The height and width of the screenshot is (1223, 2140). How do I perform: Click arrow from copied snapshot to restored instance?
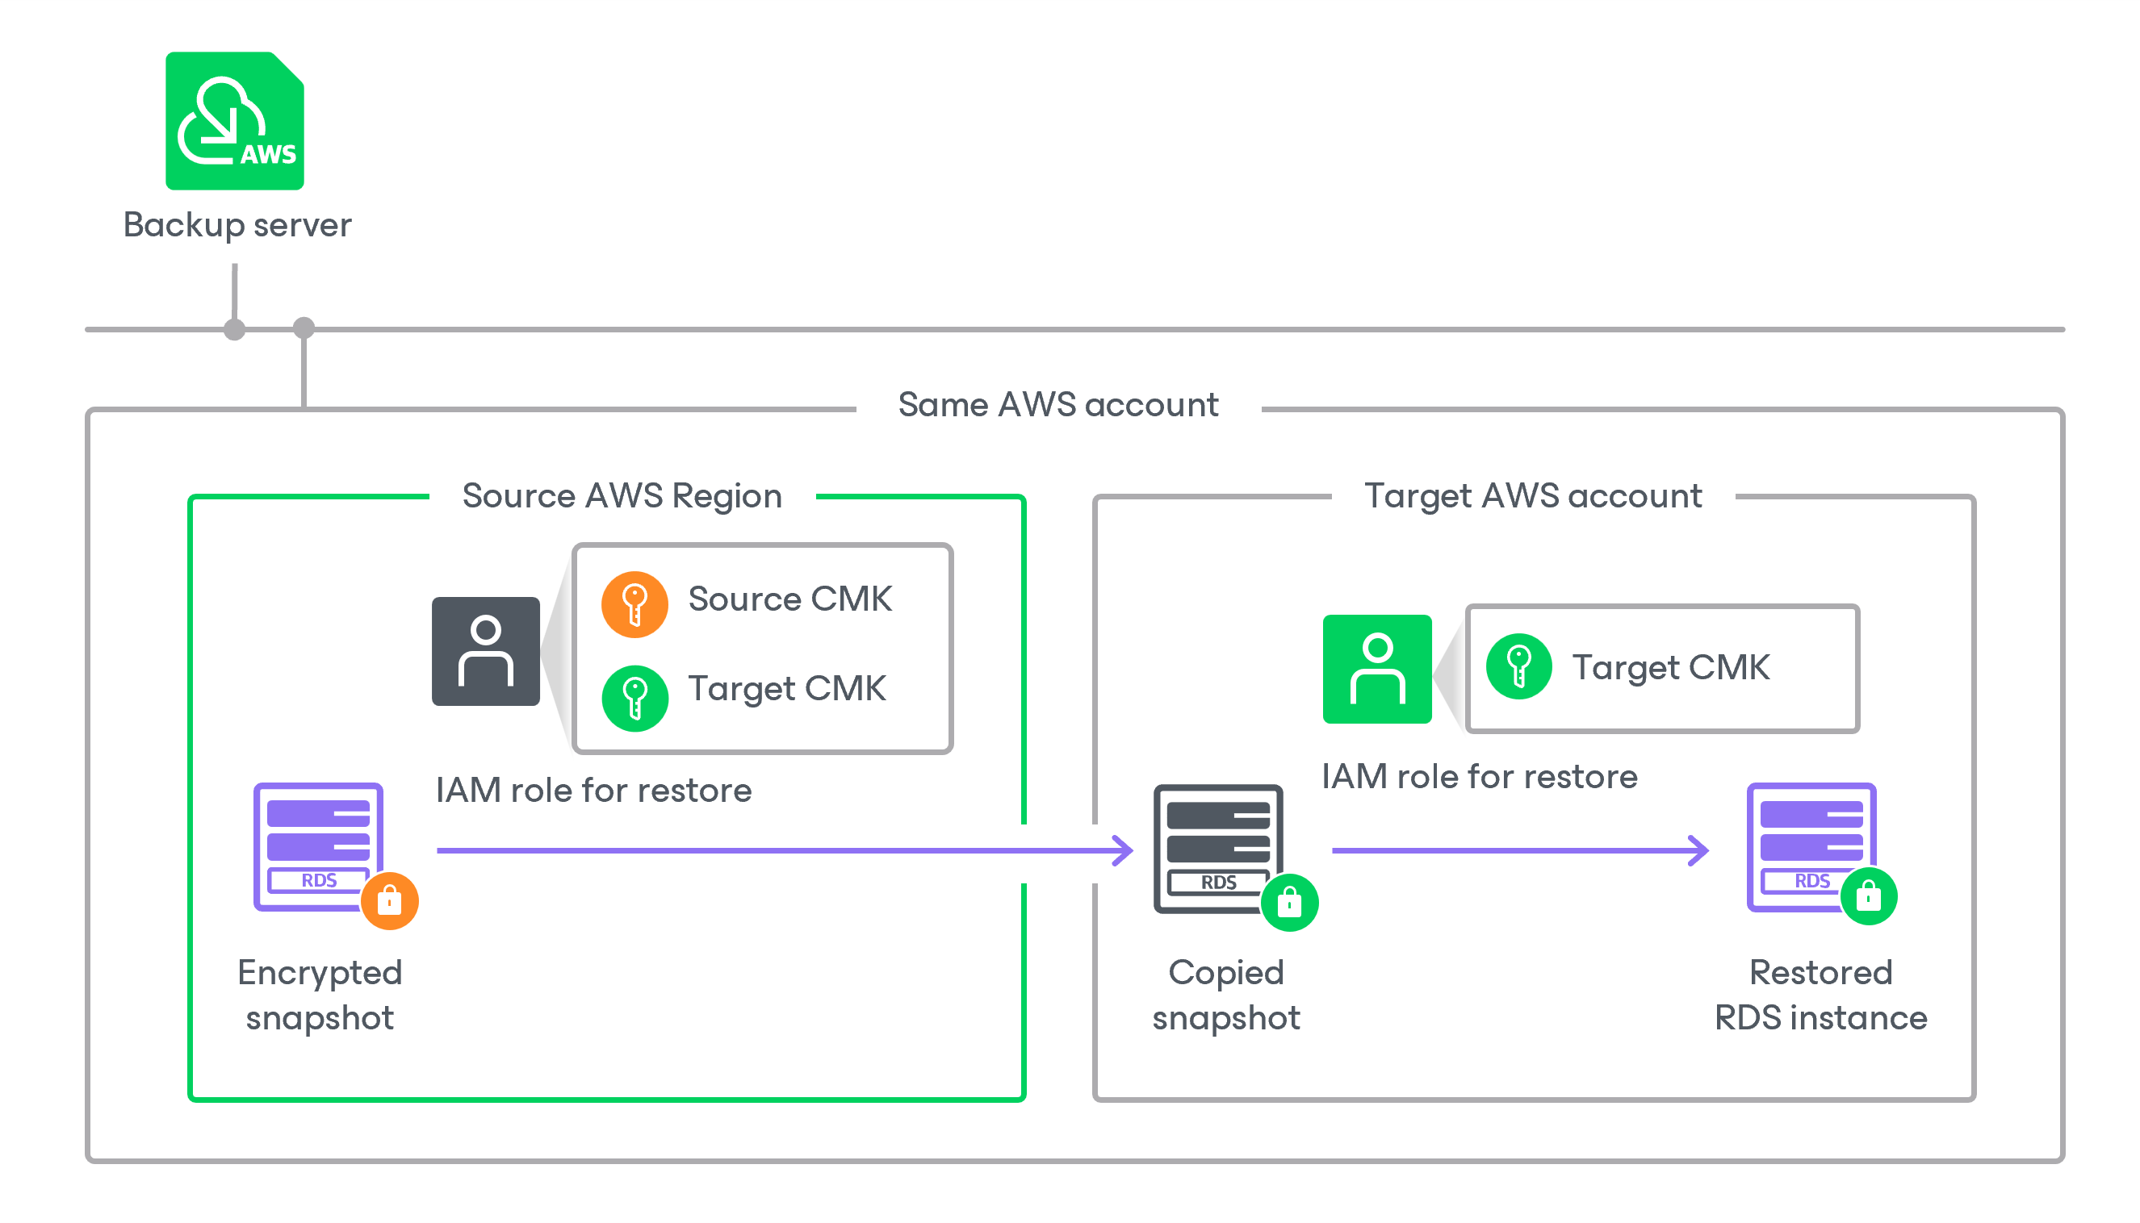(1520, 851)
